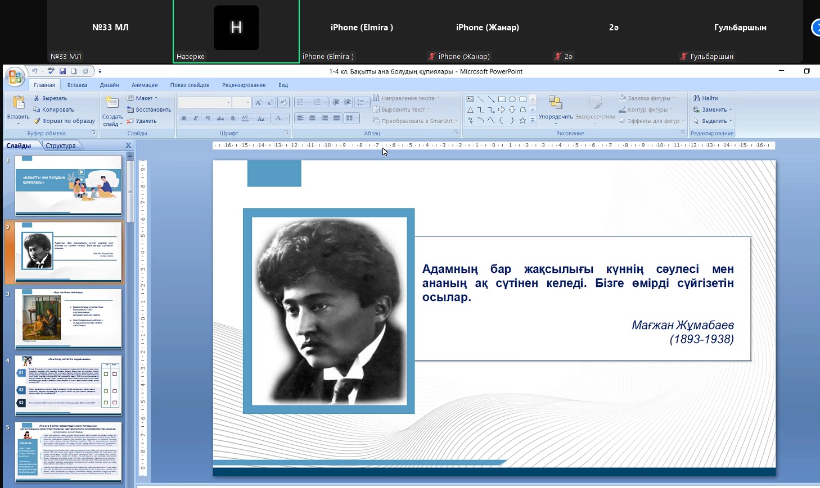The height and width of the screenshot is (488, 820).
Task: Open the font name combo box
Action: (x=205, y=102)
